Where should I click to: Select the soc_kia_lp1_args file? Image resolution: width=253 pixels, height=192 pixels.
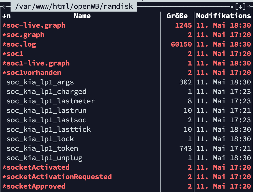coord(40,82)
